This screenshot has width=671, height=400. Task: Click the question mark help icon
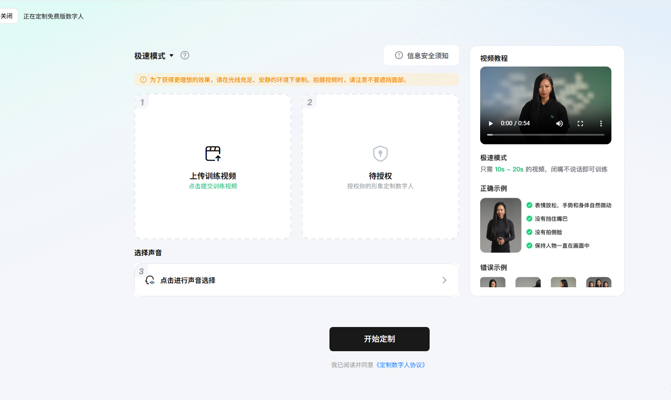click(x=185, y=55)
